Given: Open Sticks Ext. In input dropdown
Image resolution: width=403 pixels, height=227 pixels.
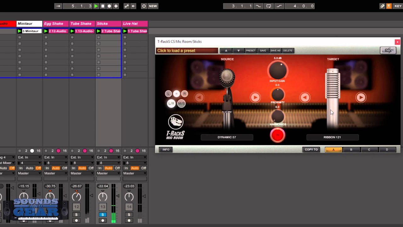Looking at the screenshot, I should coord(109,157).
